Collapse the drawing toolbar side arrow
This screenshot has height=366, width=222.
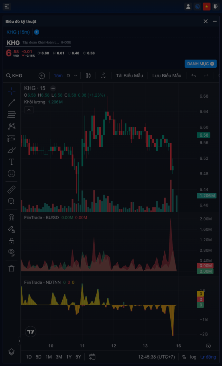[19, 341]
